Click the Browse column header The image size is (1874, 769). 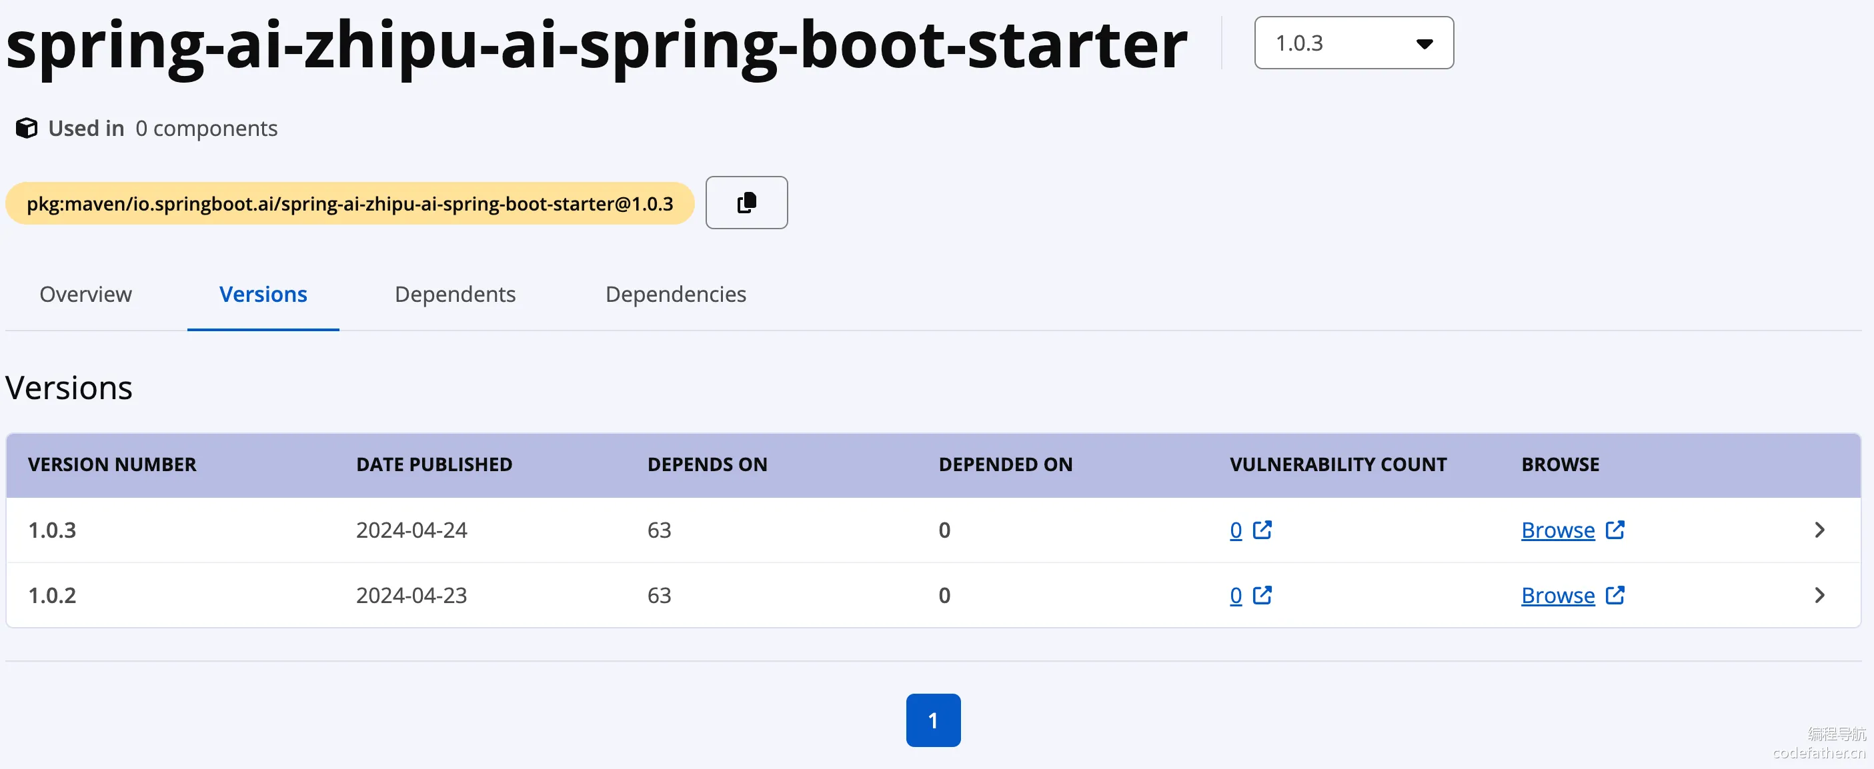tap(1561, 464)
